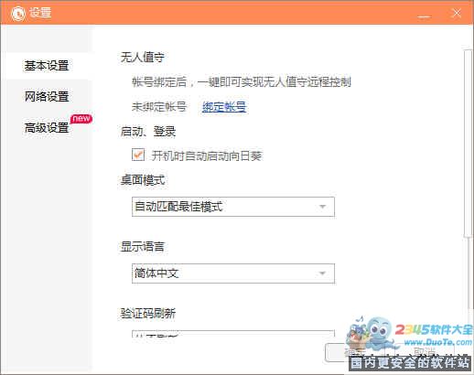Image resolution: width=474 pixels, height=375 pixels.
Task: Click the scrollbar track below the thumb
Action: [x=469, y=274]
